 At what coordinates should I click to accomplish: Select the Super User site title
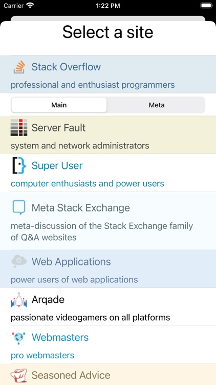click(x=57, y=166)
